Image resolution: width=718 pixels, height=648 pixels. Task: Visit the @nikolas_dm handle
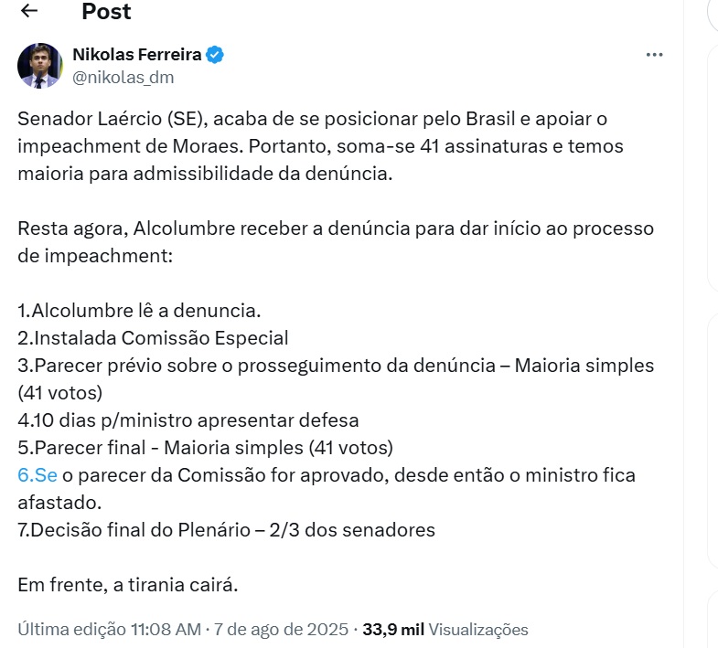123,78
